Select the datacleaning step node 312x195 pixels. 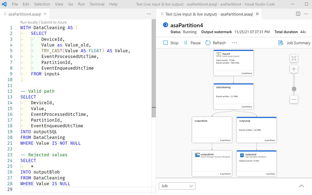click(233, 96)
